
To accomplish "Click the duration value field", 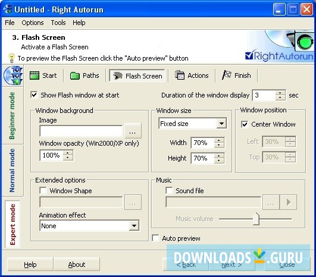I will [x=264, y=95].
